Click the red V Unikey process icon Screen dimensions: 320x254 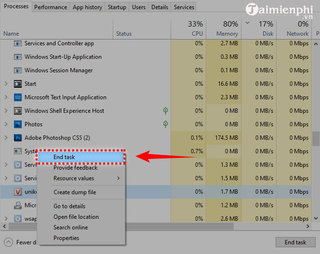(17, 192)
